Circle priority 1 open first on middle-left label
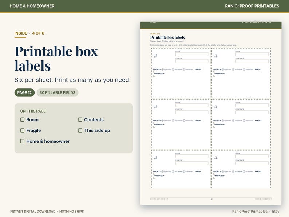 click(163, 121)
